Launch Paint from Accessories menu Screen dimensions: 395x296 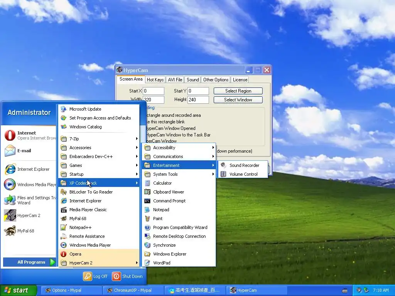pyautogui.click(x=179, y=219)
